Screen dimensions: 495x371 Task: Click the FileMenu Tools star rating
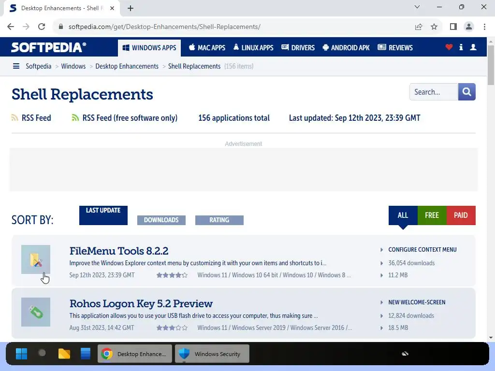(172, 275)
